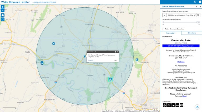
Task: Zoom in on the map
Action: click(x=3, y=7)
